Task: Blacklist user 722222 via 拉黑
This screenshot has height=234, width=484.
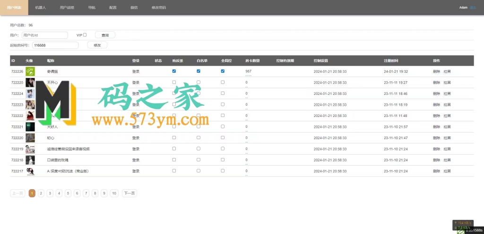Action: tap(447, 116)
